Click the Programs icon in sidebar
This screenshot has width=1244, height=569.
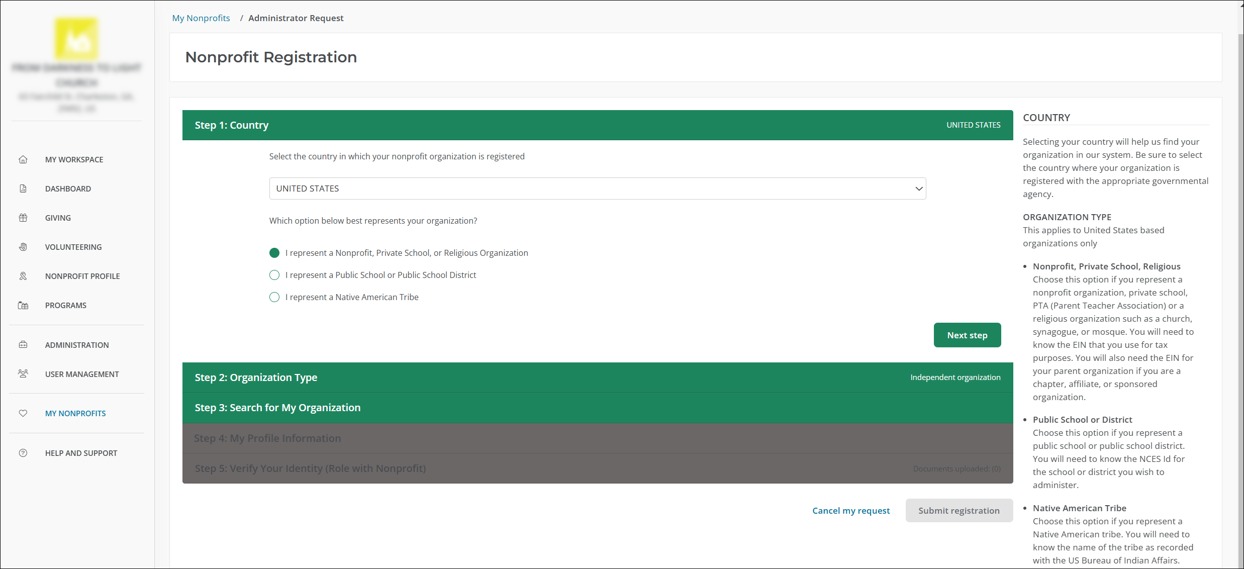pyautogui.click(x=23, y=305)
